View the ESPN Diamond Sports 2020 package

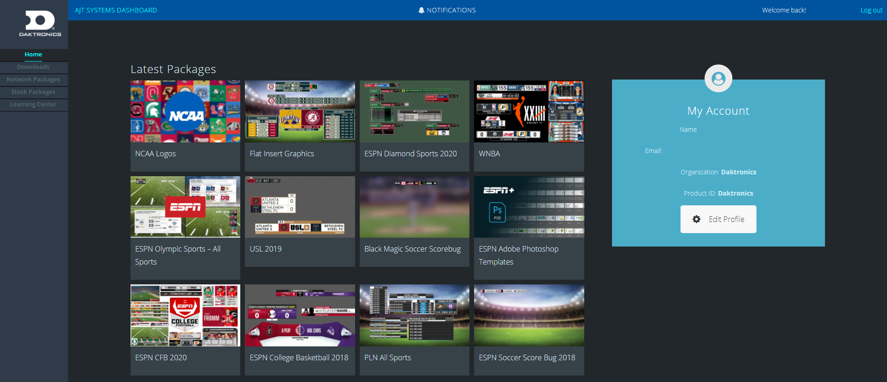tap(414, 111)
